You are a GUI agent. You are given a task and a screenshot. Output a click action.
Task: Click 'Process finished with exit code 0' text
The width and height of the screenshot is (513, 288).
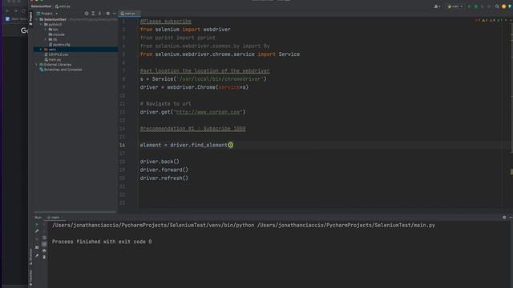coord(102,242)
